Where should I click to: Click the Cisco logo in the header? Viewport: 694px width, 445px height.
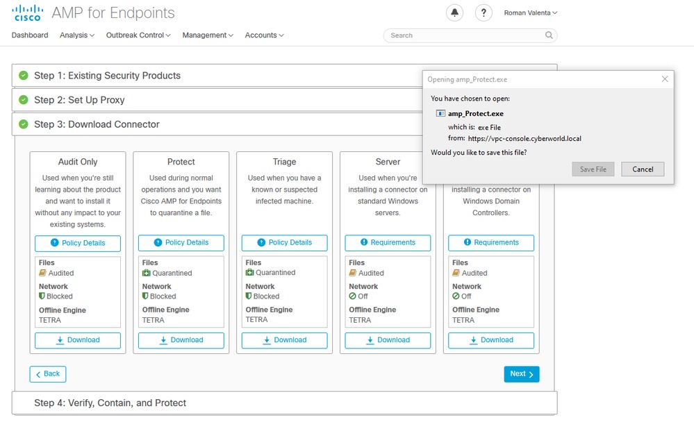tap(26, 12)
